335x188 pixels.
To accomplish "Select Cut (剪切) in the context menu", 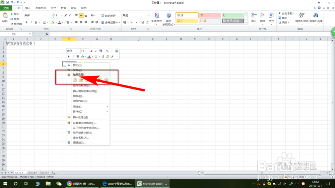I will point(88,65).
